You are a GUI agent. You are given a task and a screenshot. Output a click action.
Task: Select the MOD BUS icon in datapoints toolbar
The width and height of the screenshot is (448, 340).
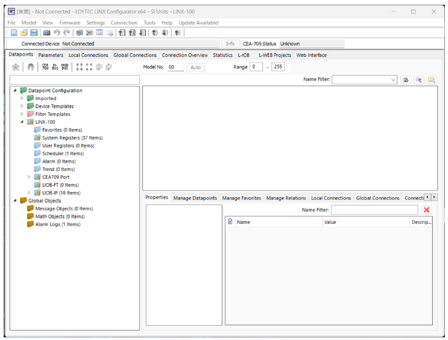point(65,67)
